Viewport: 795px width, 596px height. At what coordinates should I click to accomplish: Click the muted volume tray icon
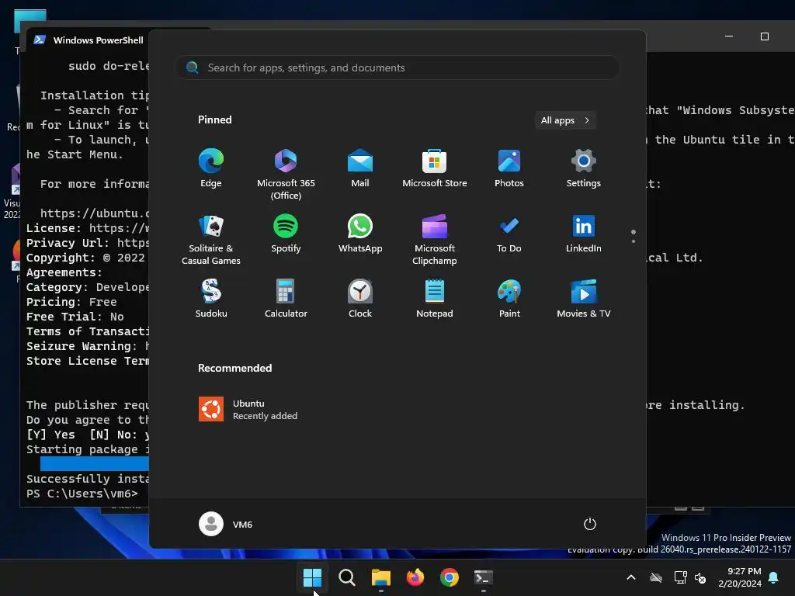(700, 577)
